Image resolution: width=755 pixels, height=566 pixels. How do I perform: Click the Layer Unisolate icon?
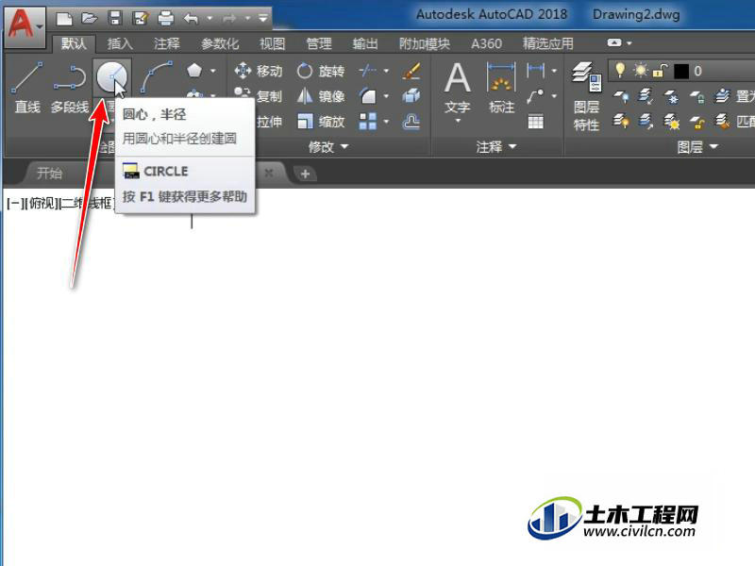point(646,122)
